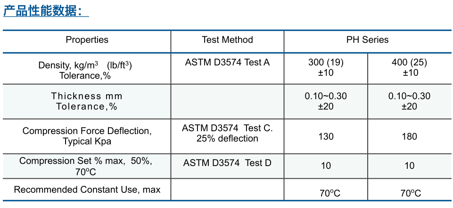The width and height of the screenshot is (453, 208).
Task: Click the Recommended Constant Use, max cell
Action: pyautogui.click(x=87, y=190)
